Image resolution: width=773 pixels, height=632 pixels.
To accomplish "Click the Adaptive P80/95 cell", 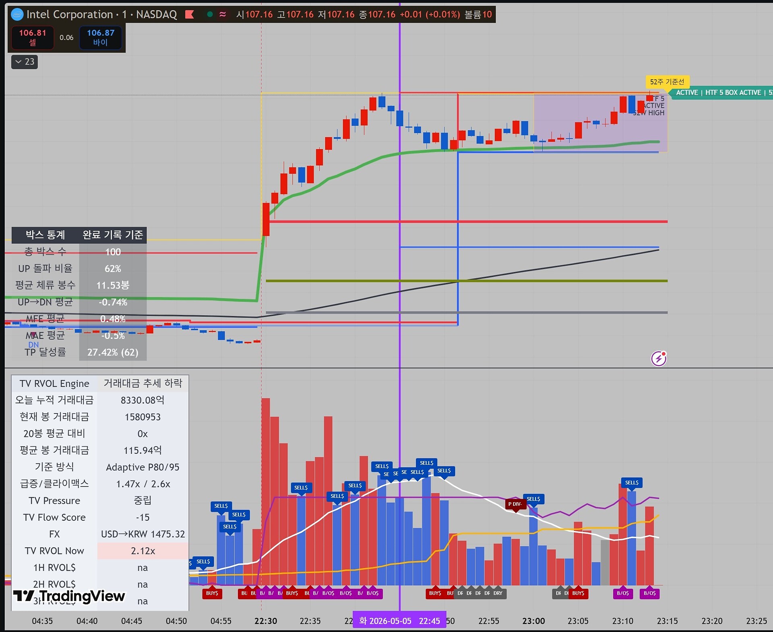I will pyautogui.click(x=143, y=467).
